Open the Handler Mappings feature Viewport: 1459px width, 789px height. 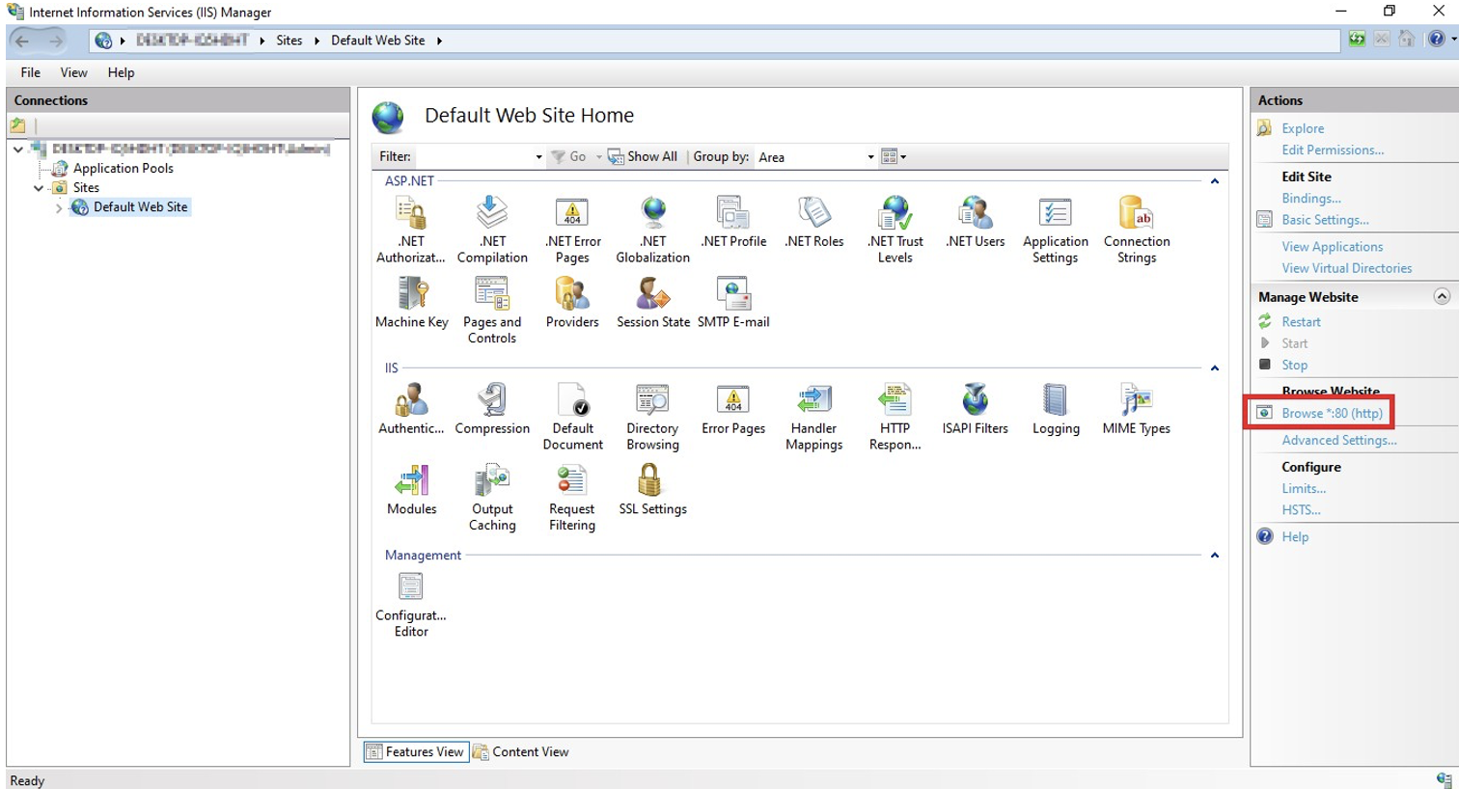click(814, 417)
